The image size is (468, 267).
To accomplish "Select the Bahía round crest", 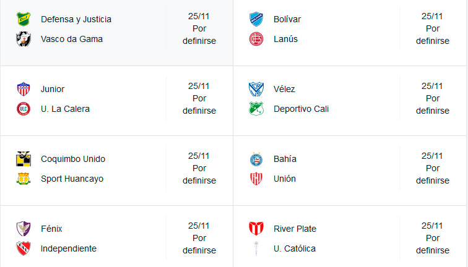I will pos(256,158).
